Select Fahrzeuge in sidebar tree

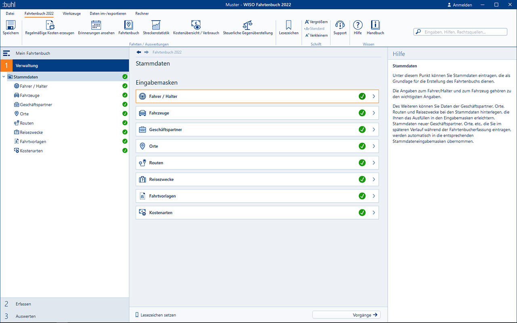click(x=30, y=95)
